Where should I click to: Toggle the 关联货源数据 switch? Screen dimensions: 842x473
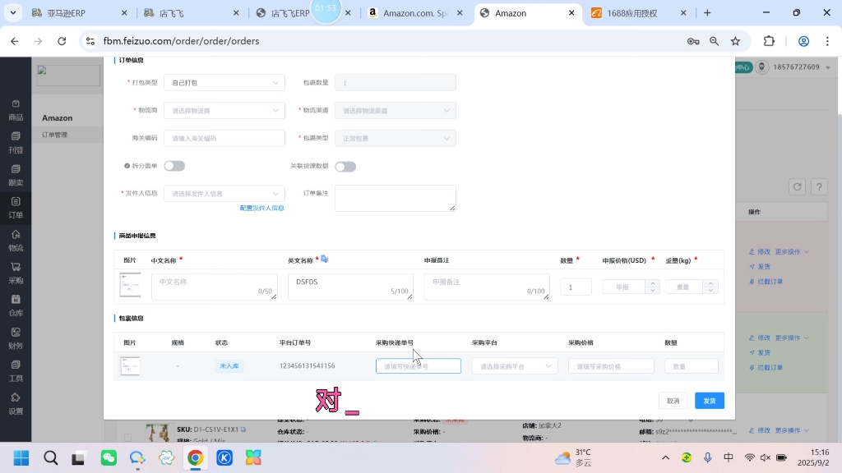point(345,166)
